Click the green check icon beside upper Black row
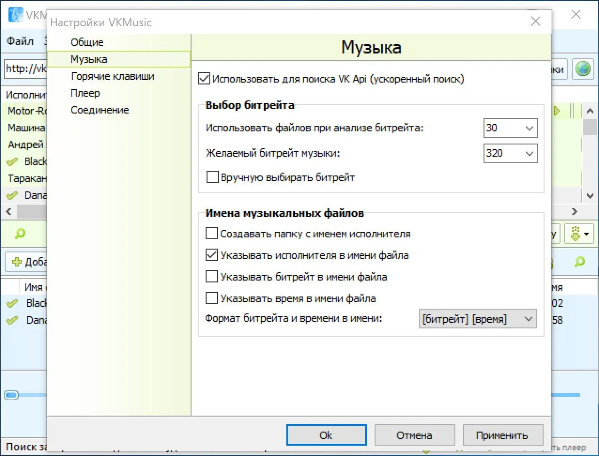Viewport: 599px width, 456px height. point(12,162)
